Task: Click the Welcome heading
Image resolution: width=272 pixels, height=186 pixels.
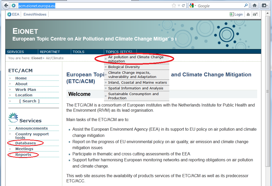Action: 79,94
